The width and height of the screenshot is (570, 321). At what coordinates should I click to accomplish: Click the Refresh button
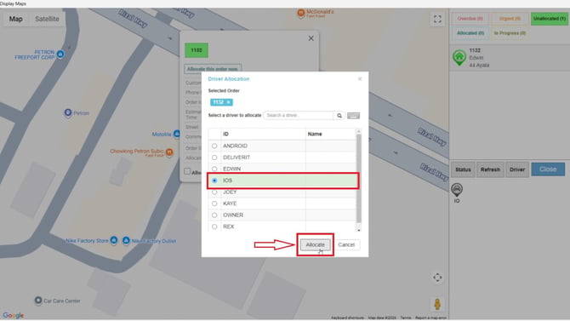tap(490, 169)
